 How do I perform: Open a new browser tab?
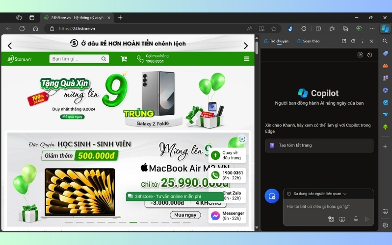tap(120, 18)
